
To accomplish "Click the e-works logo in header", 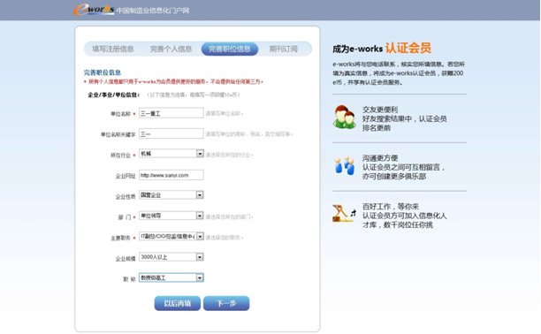I will 94,10.
